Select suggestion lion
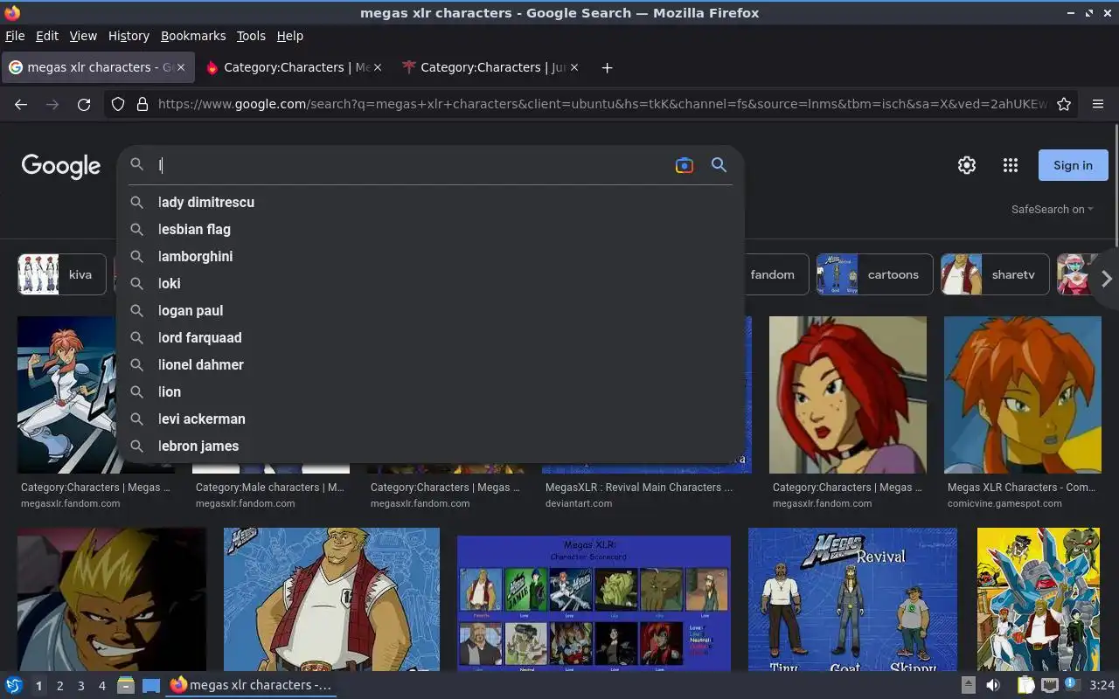The width and height of the screenshot is (1119, 699). point(430,391)
